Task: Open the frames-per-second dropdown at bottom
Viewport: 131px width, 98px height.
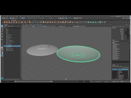Action: click(115, 82)
